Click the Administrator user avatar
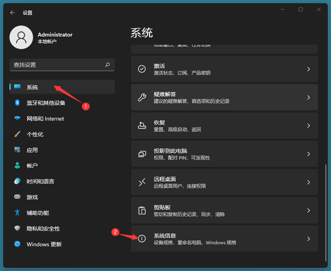 tap(21, 37)
